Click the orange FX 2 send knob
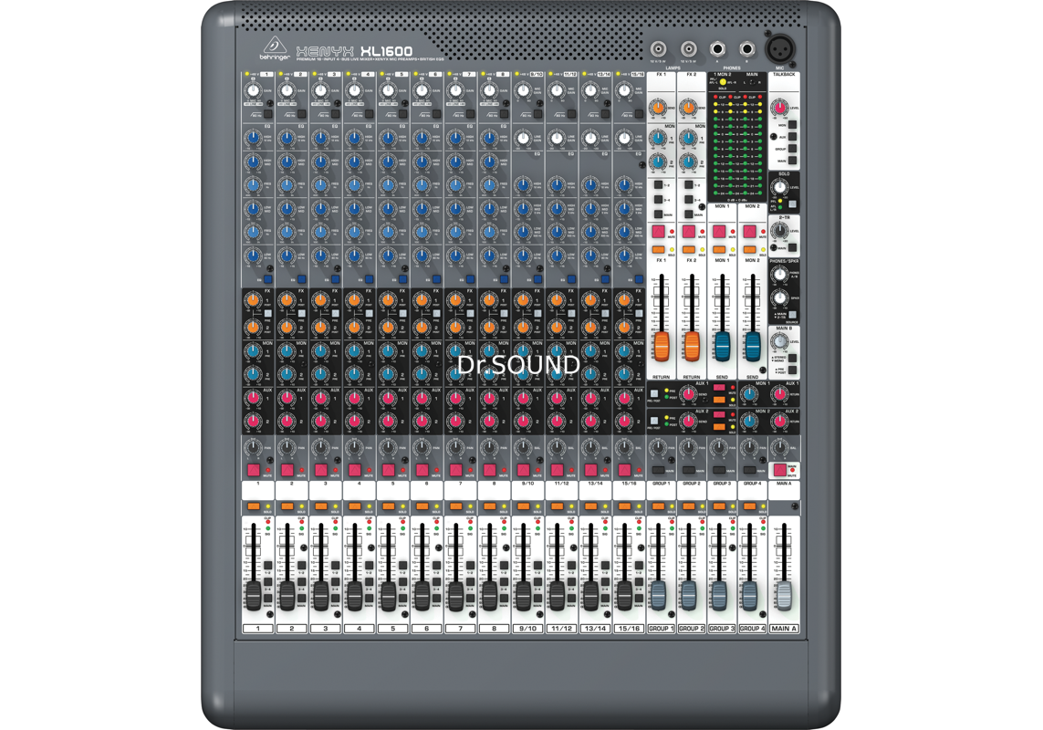1043x730 pixels. [x=688, y=107]
